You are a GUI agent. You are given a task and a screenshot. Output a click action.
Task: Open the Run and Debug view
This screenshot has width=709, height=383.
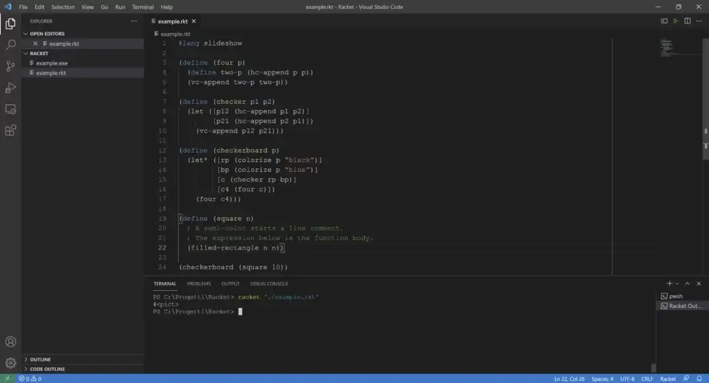10,87
